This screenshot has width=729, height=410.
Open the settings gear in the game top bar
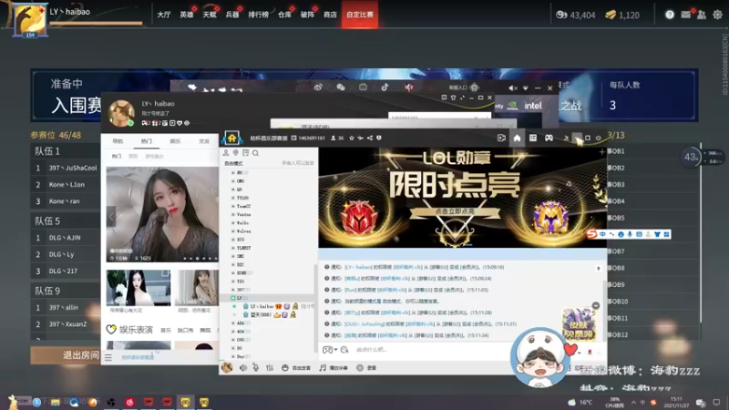pos(717,15)
